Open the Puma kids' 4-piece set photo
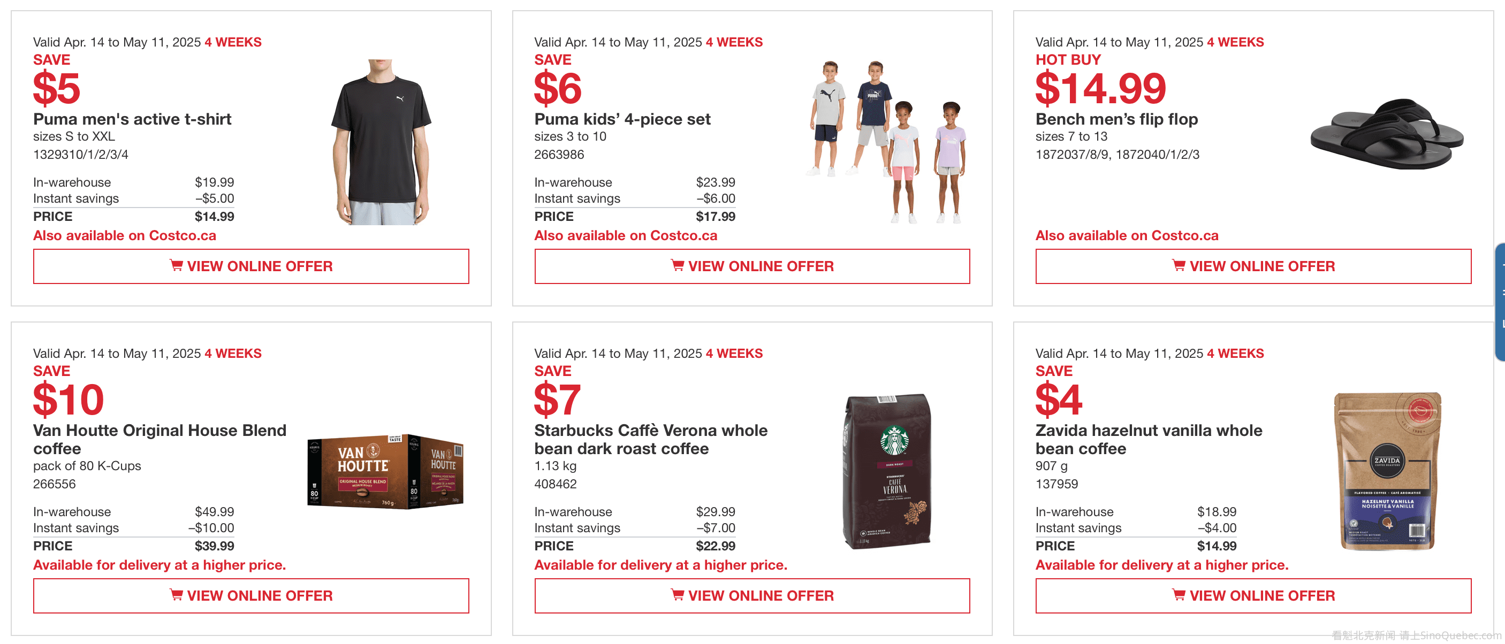The width and height of the screenshot is (1505, 644). (x=886, y=142)
